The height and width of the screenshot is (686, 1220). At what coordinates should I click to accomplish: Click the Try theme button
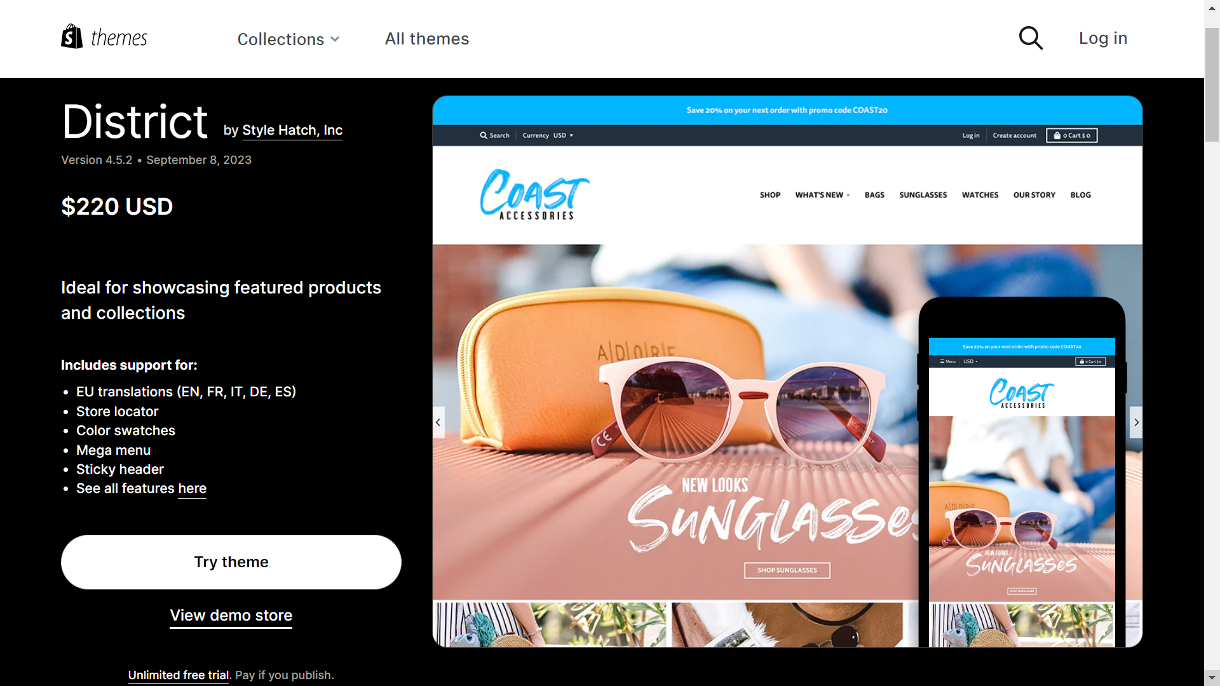231,562
